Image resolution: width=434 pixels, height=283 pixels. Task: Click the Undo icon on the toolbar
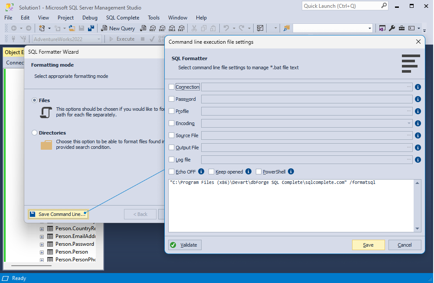pos(227,28)
